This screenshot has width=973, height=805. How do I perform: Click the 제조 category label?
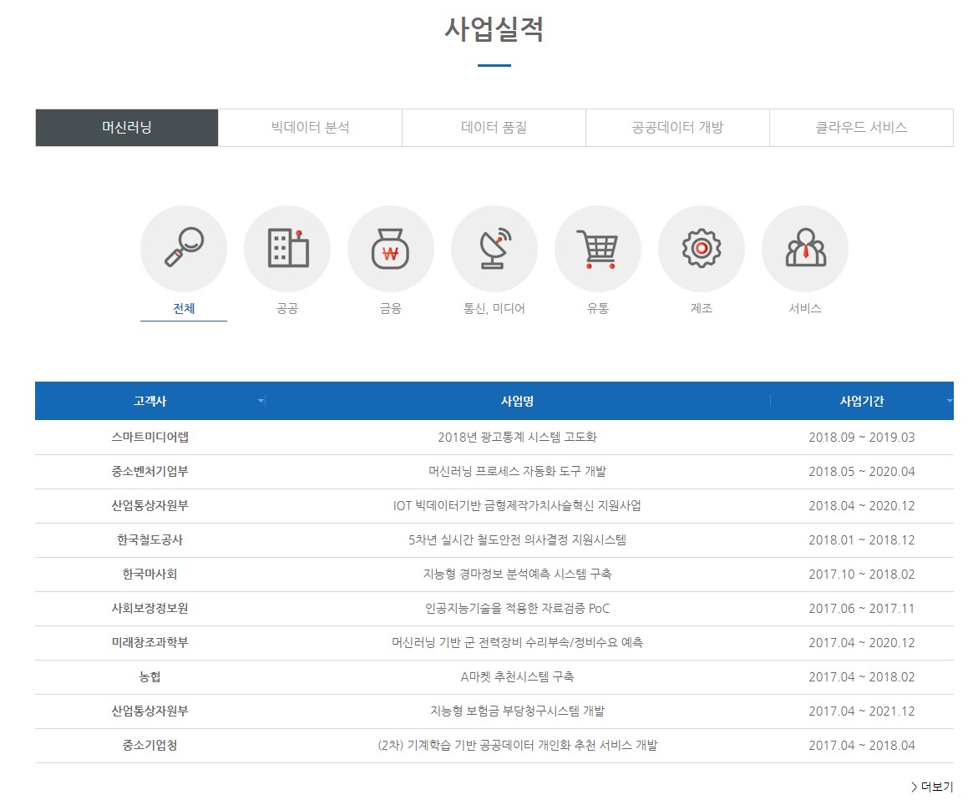coord(702,308)
